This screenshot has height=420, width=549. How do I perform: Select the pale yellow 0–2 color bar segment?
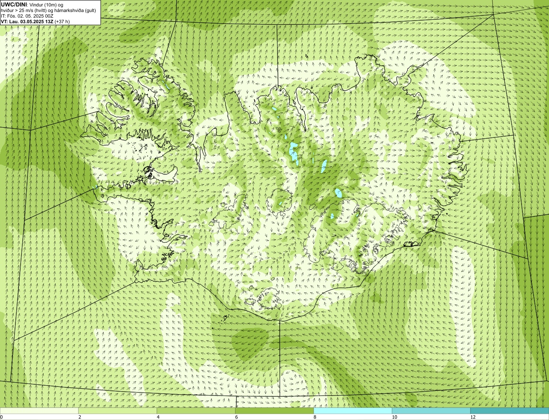point(39,411)
